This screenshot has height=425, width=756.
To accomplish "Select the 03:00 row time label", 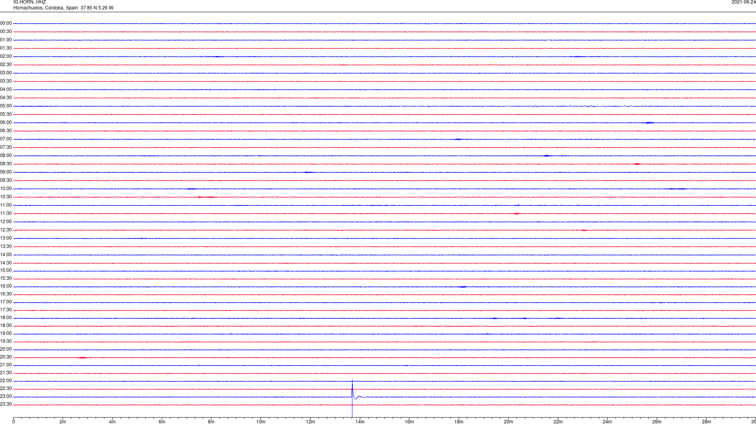I will coord(6,73).
